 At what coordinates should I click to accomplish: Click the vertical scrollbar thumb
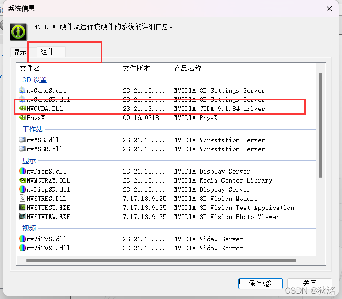pos(321,125)
